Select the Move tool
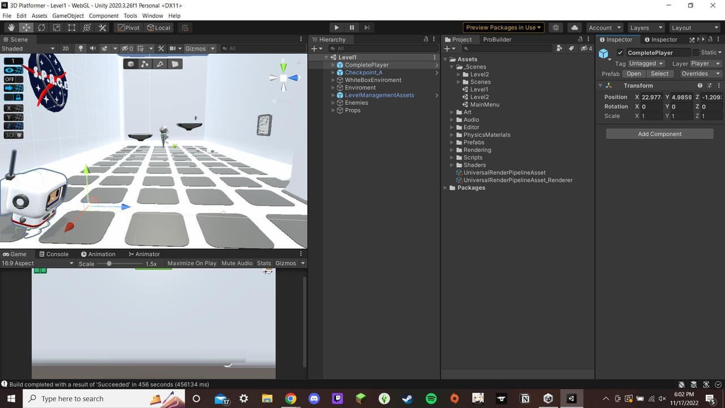 click(x=27, y=27)
